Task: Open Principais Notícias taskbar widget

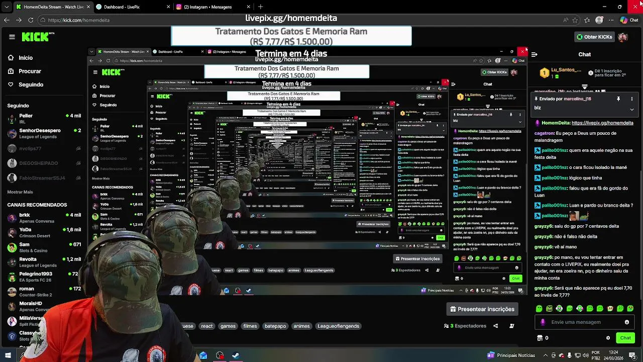Action: pos(511,355)
